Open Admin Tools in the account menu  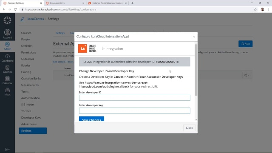pyautogui.click(x=29, y=124)
